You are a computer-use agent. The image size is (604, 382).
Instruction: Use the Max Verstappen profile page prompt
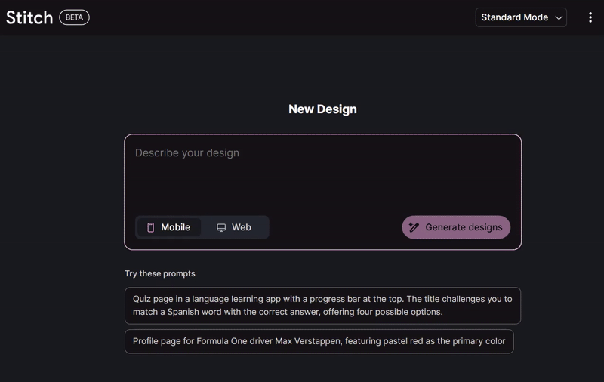(x=319, y=341)
